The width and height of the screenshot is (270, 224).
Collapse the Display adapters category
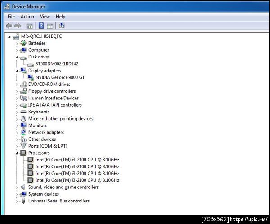click(17, 71)
